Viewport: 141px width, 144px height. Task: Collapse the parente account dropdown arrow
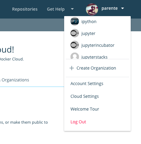coord(123,8)
